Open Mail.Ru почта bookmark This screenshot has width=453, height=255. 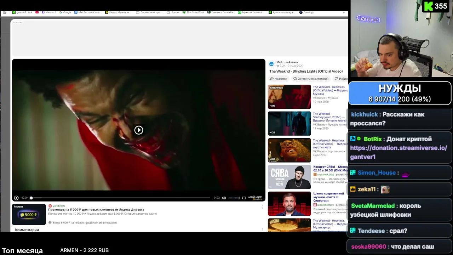coord(88,12)
